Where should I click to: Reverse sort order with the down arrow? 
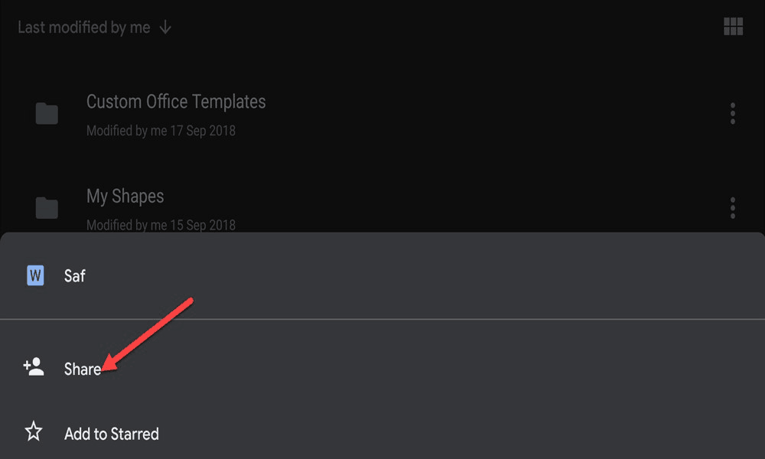click(165, 28)
